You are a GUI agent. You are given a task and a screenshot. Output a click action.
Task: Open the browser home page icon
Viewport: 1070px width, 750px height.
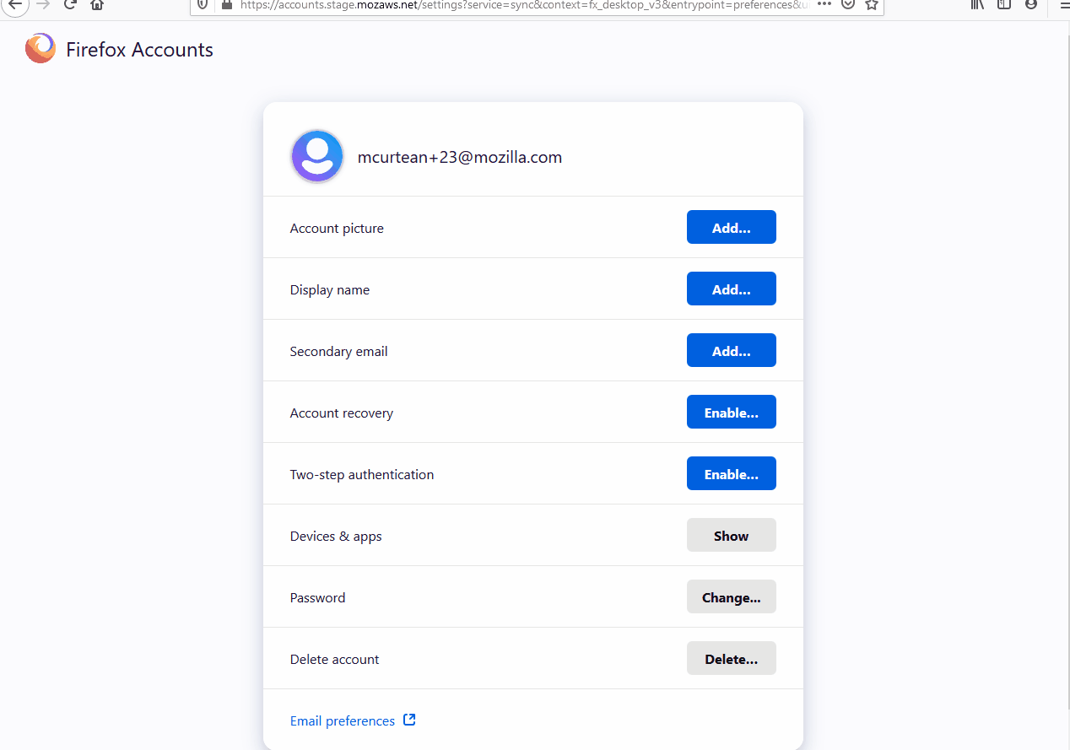click(x=97, y=4)
